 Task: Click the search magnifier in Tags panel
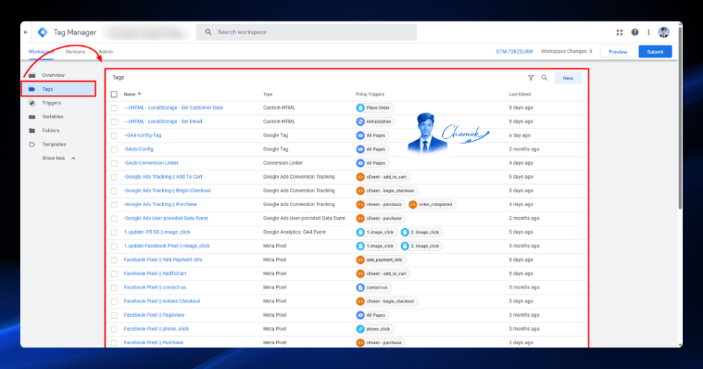[544, 78]
